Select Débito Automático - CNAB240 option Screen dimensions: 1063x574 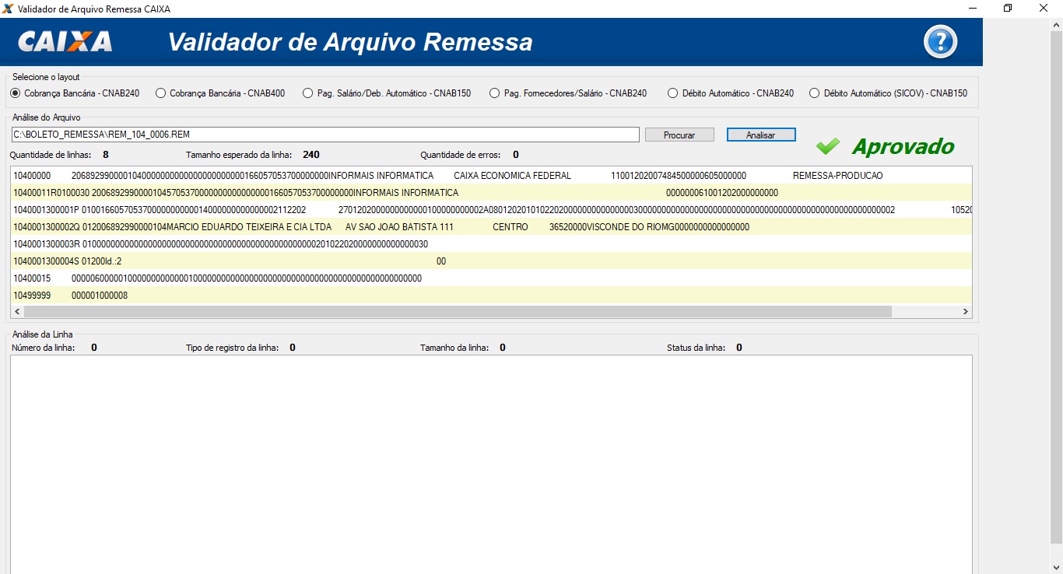point(731,93)
